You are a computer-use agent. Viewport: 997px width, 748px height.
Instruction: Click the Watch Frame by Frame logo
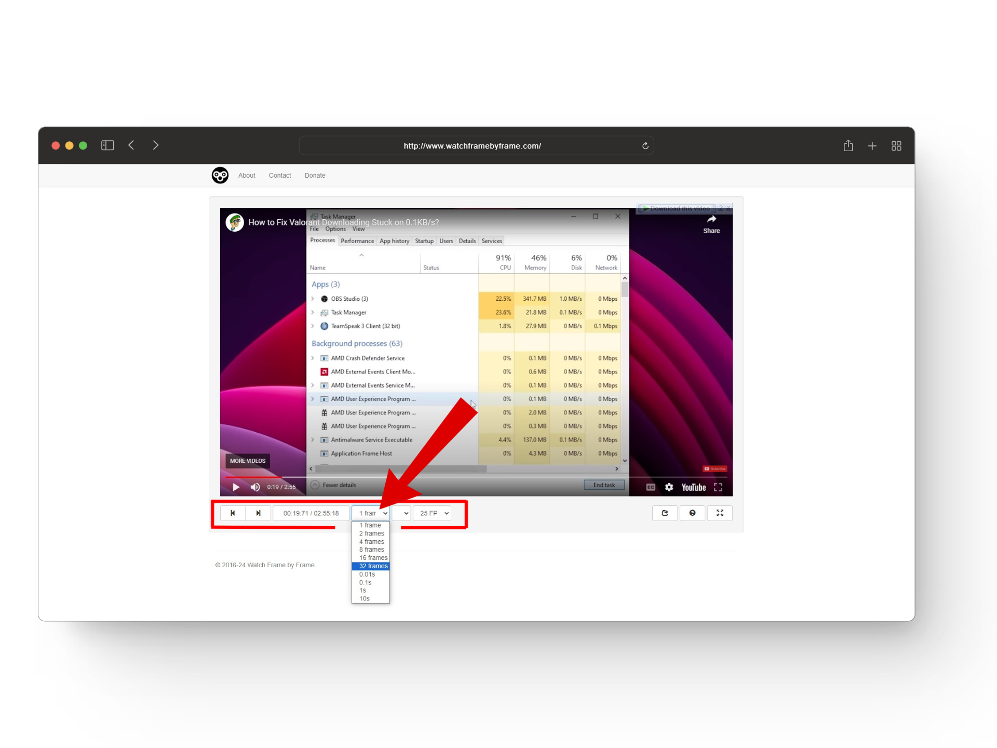point(220,176)
